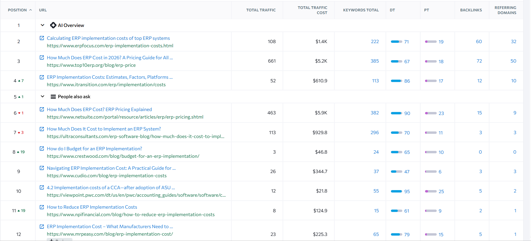
Task: Sort by Keywords Total column header
Action: (x=361, y=10)
